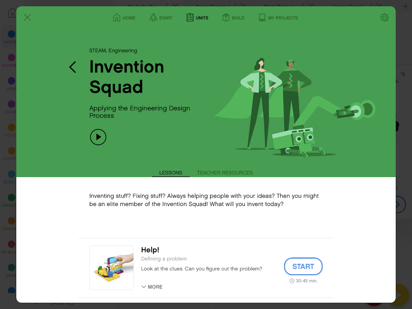The width and height of the screenshot is (412, 309).
Task: Play the Invention Squad intro video
Action: click(x=98, y=137)
